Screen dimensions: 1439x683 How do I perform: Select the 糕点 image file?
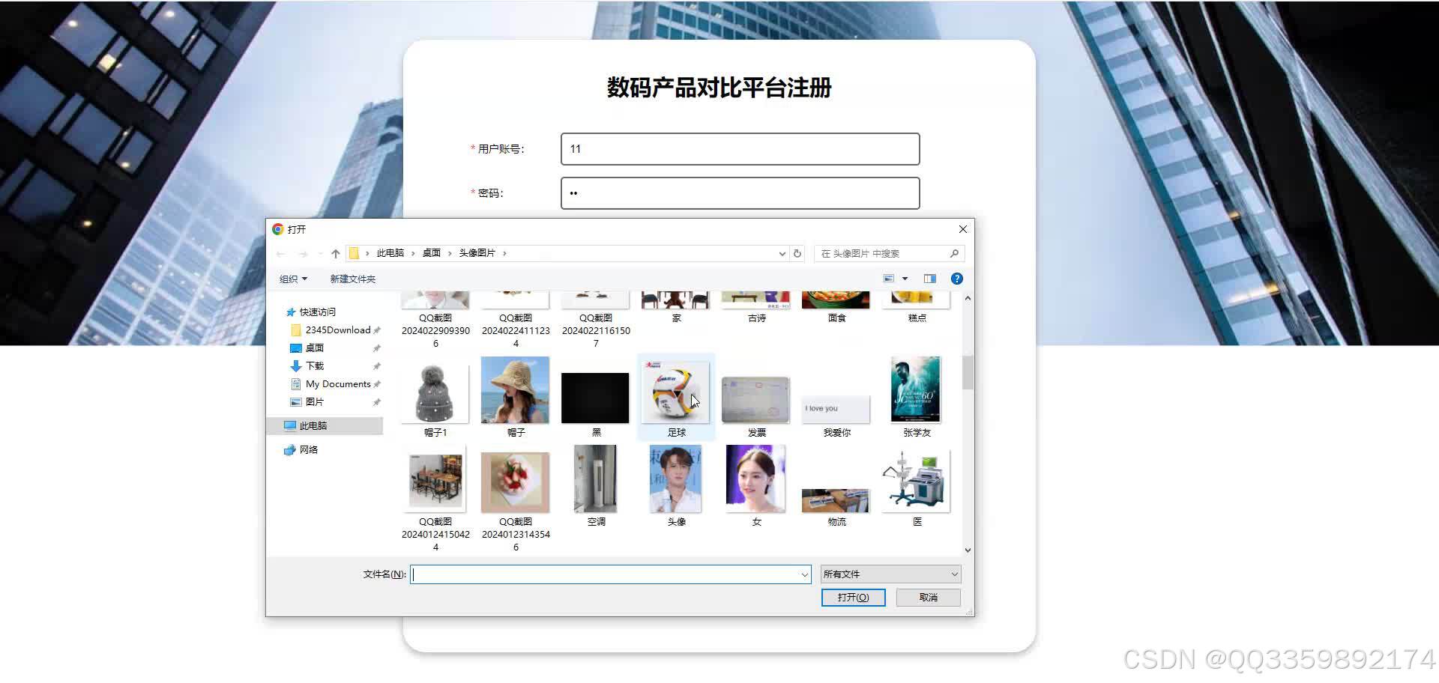point(917,308)
